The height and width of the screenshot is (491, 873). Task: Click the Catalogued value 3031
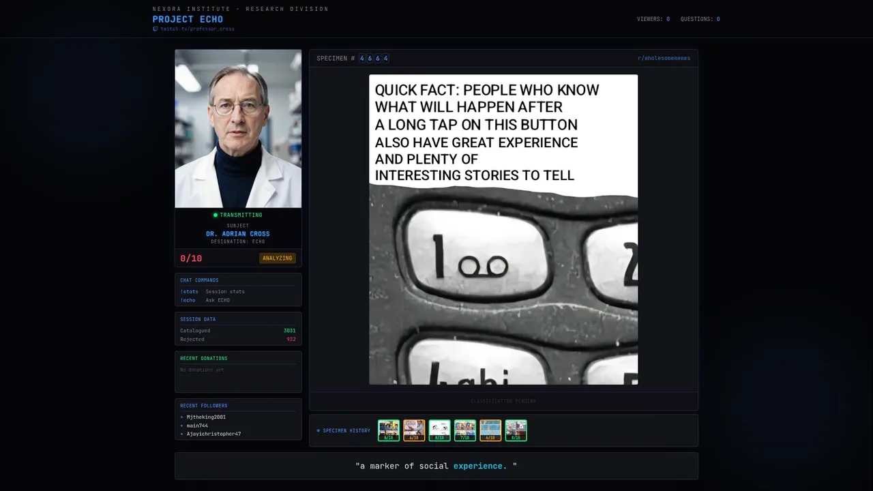pos(290,331)
